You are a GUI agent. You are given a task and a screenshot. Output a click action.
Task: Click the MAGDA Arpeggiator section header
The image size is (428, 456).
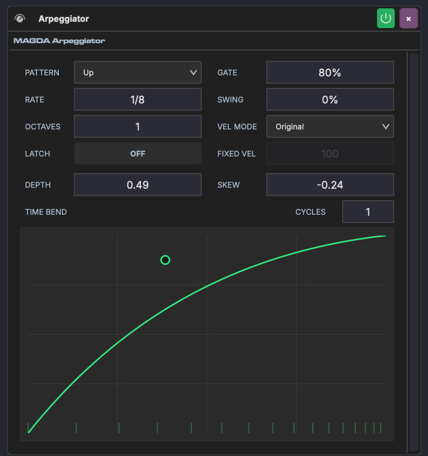click(59, 41)
